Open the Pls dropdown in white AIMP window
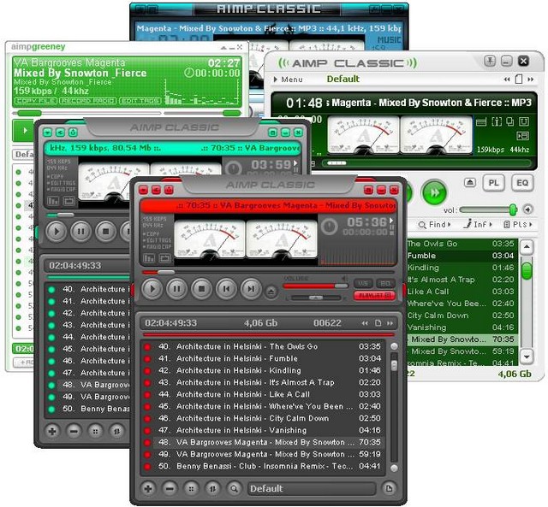 (518, 225)
